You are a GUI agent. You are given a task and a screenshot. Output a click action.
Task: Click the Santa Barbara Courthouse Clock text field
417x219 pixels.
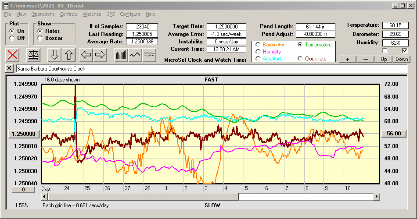(x=211, y=69)
